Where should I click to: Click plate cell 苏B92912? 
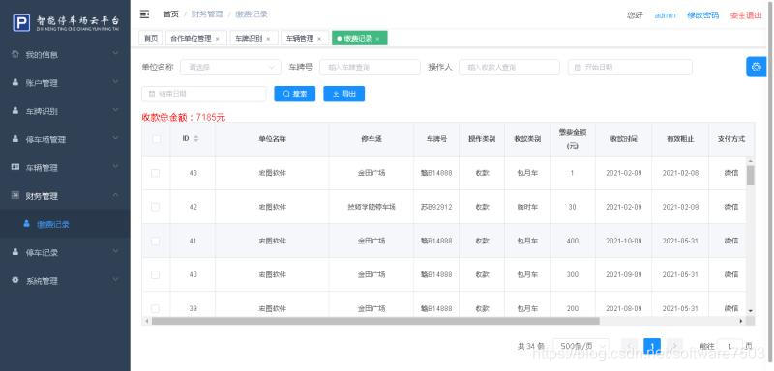(436, 207)
